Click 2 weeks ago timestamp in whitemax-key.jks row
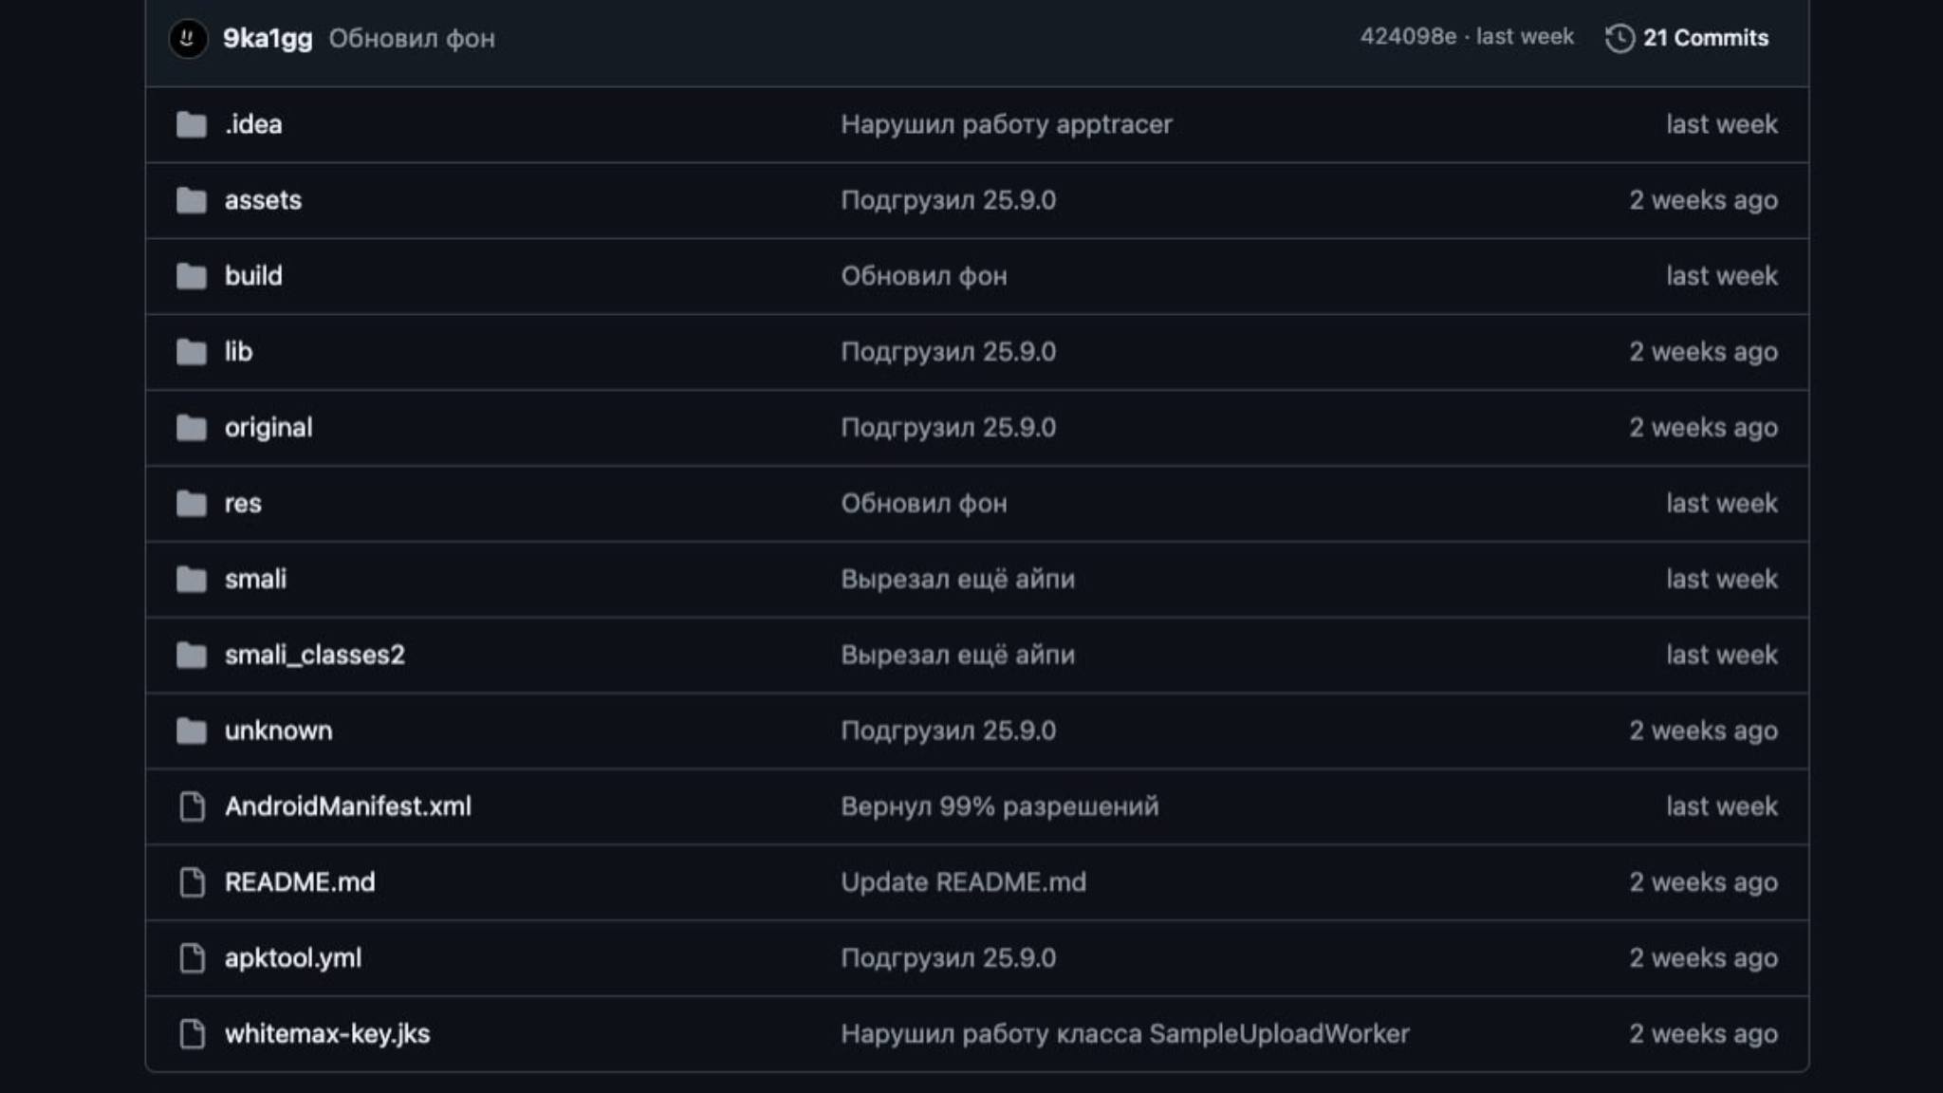Viewport: 1943px width, 1093px height. [1704, 1034]
